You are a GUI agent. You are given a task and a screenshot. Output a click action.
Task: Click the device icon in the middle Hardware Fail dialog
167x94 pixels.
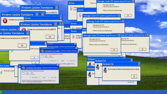[98, 67]
